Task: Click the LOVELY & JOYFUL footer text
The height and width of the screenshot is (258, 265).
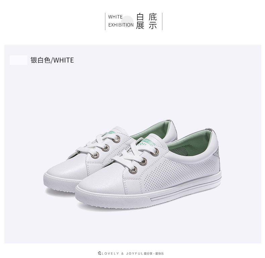Action: (x=122, y=253)
